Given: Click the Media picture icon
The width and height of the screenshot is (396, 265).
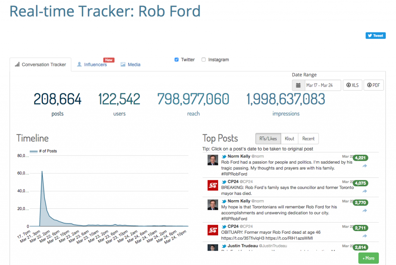Looking at the screenshot, I should tap(123, 64).
